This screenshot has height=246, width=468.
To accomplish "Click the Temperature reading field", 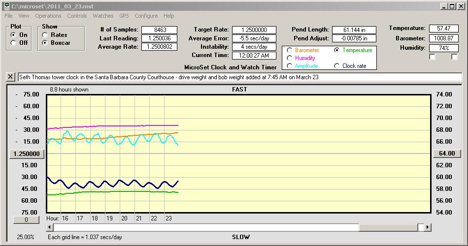I will point(443,29).
